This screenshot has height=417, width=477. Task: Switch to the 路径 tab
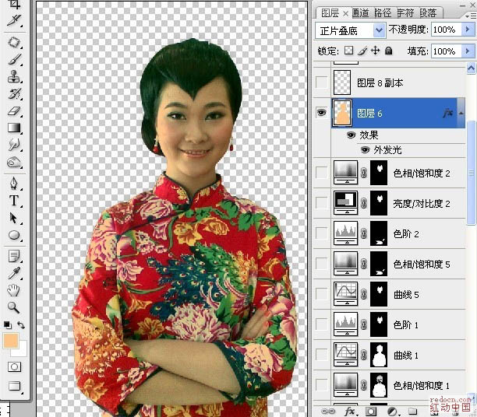pos(383,12)
